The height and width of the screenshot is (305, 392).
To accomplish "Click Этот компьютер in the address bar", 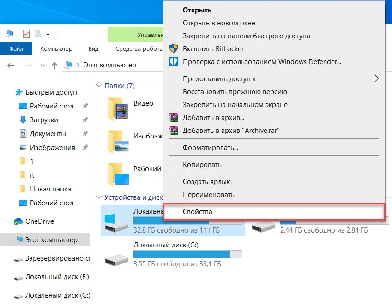I will coord(110,65).
